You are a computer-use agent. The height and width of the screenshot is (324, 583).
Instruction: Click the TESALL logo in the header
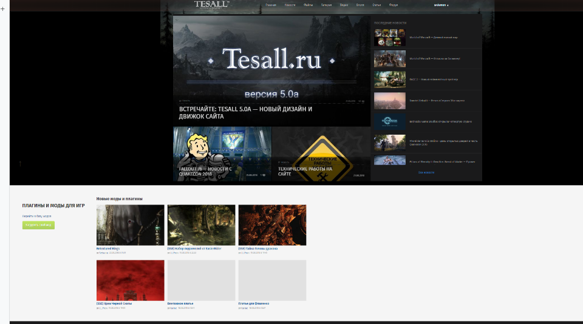point(211,4)
